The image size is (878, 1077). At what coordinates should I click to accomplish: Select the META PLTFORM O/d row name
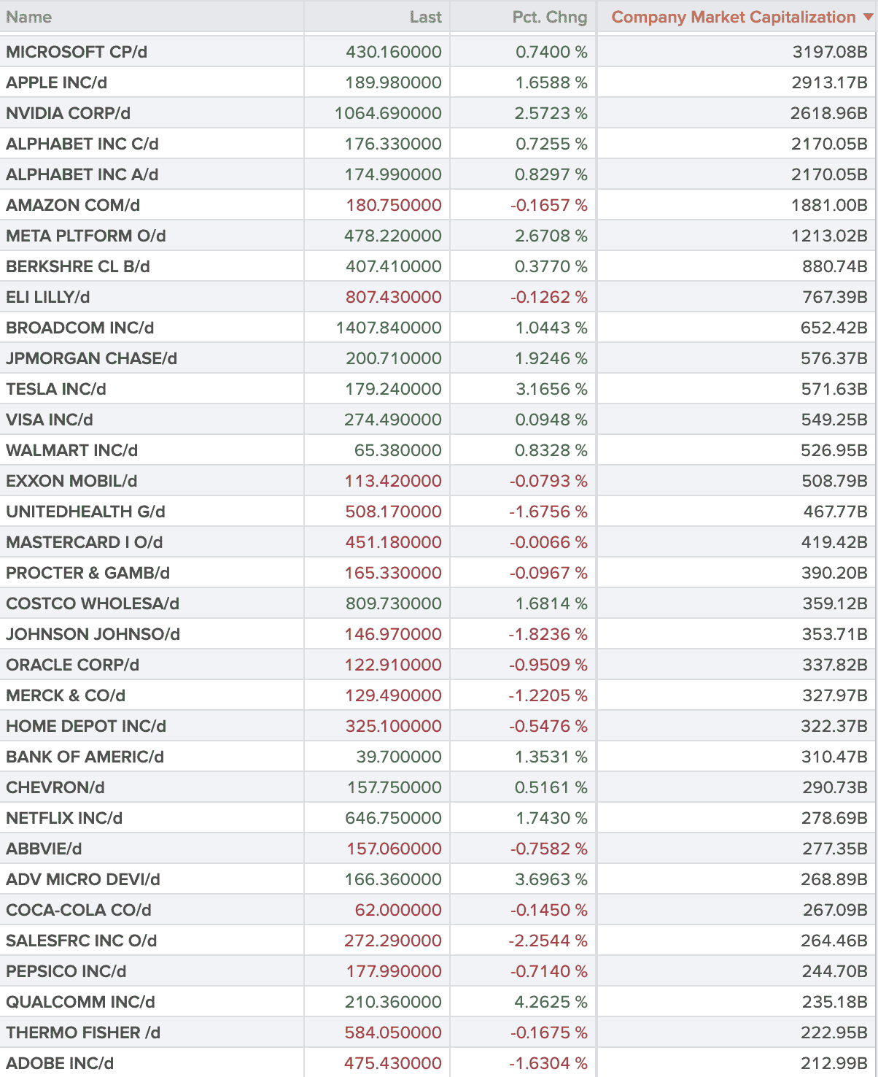point(86,236)
